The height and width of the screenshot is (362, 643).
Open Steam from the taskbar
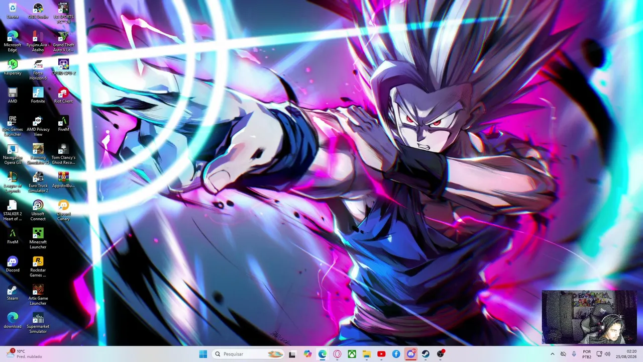click(x=425, y=354)
